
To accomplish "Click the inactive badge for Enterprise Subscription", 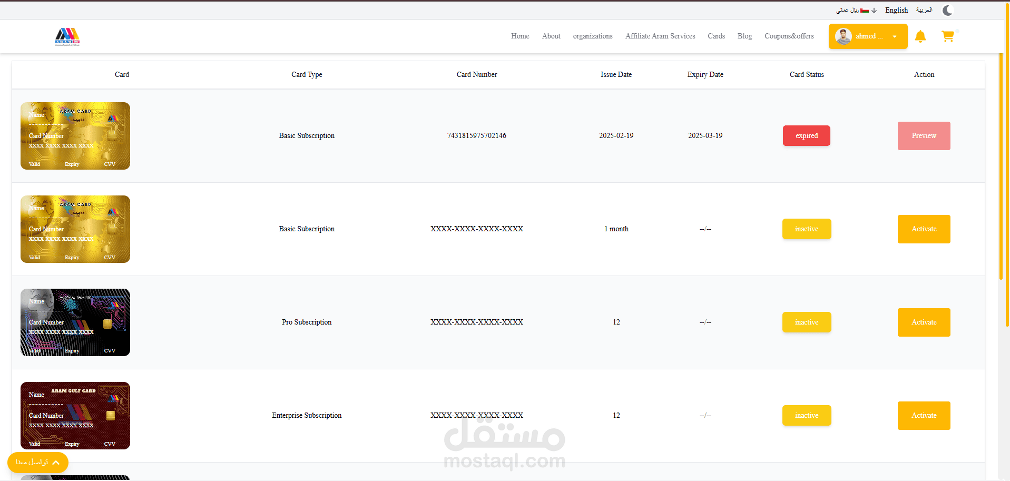I will (x=807, y=416).
